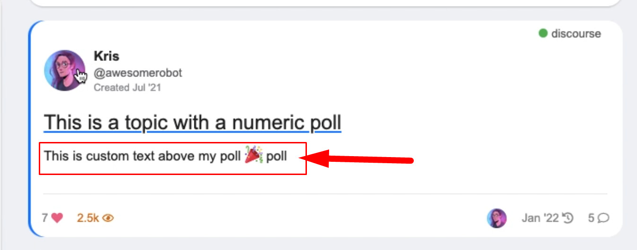Screen dimensions: 637x250
Task: Open the Kris display name
Action: click(x=106, y=56)
